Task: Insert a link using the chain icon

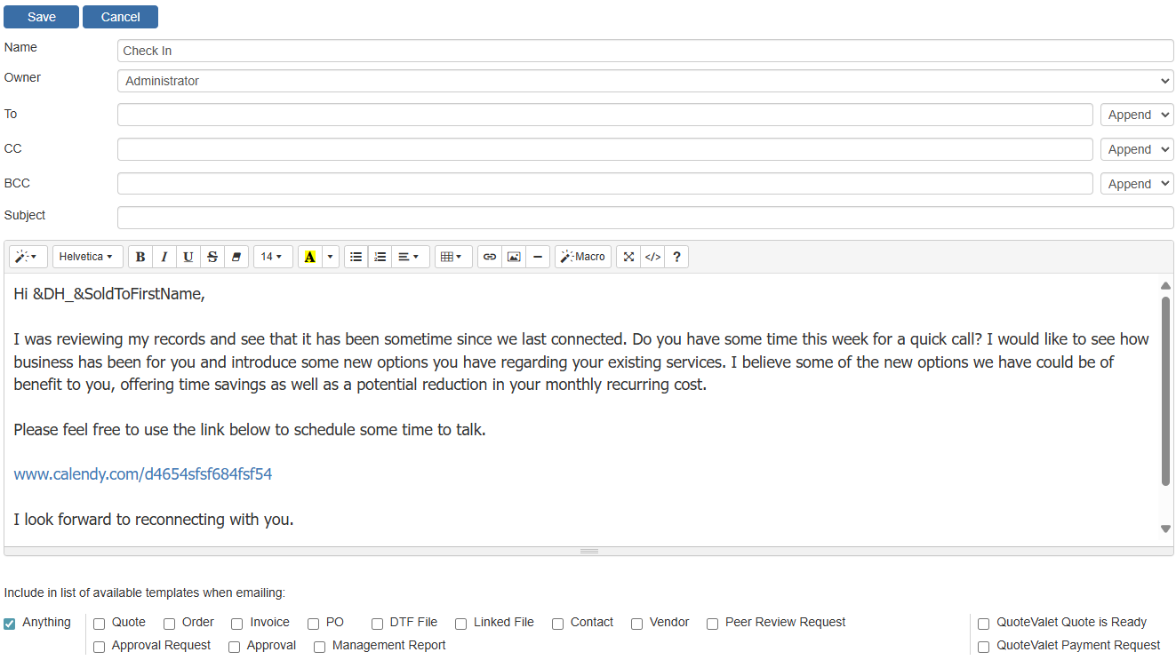Action: [x=490, y=257]
